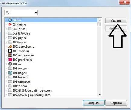Click the folder icon next to 0c9d8370d.se
The height and width of the screenshot is (110, 131).
10,33
